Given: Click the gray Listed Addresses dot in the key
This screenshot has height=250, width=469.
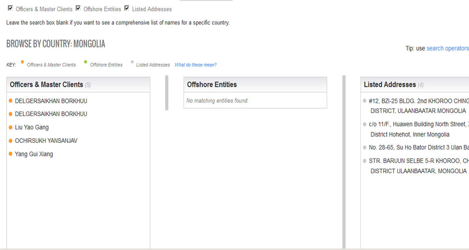Looking at the screenshot, I should (132, 62).
